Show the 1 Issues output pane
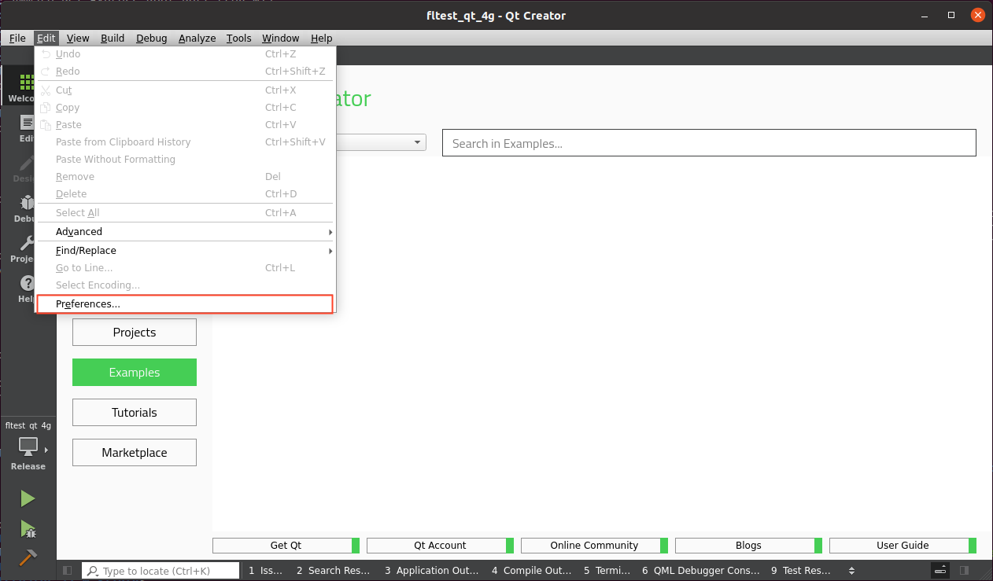 (x=265, y=571)
